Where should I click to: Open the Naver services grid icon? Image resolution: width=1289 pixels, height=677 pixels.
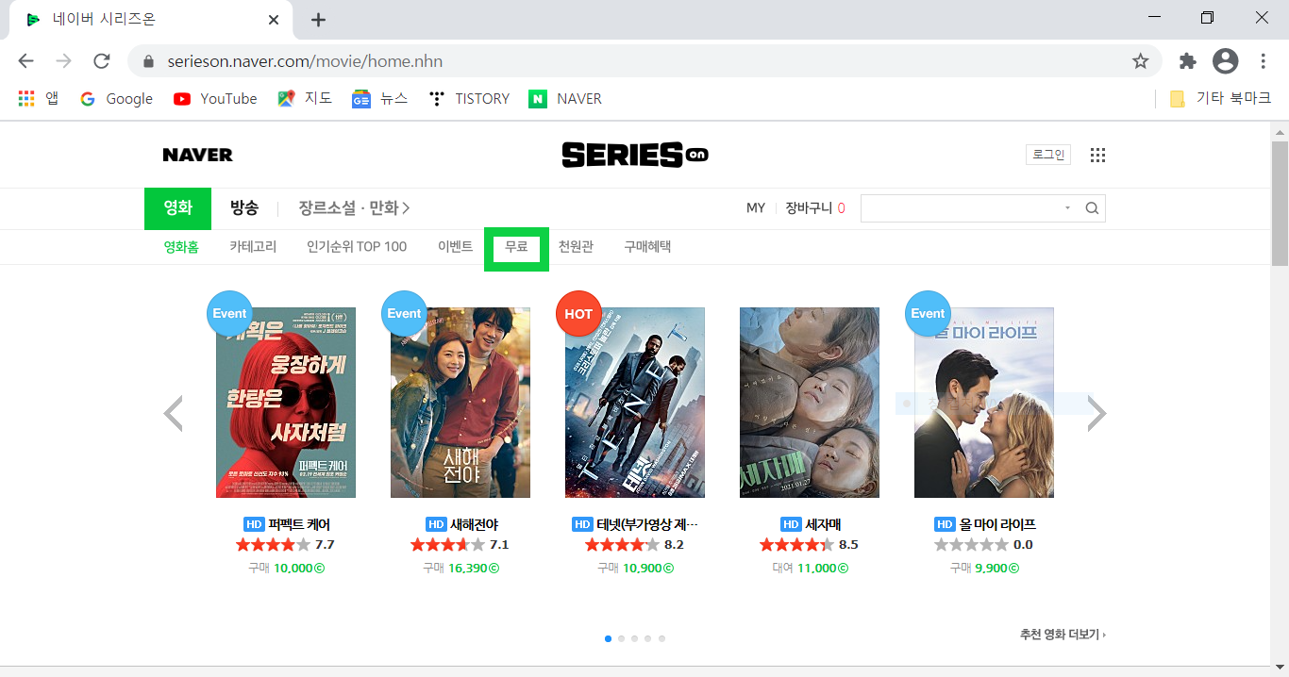tap(1097, 155)
